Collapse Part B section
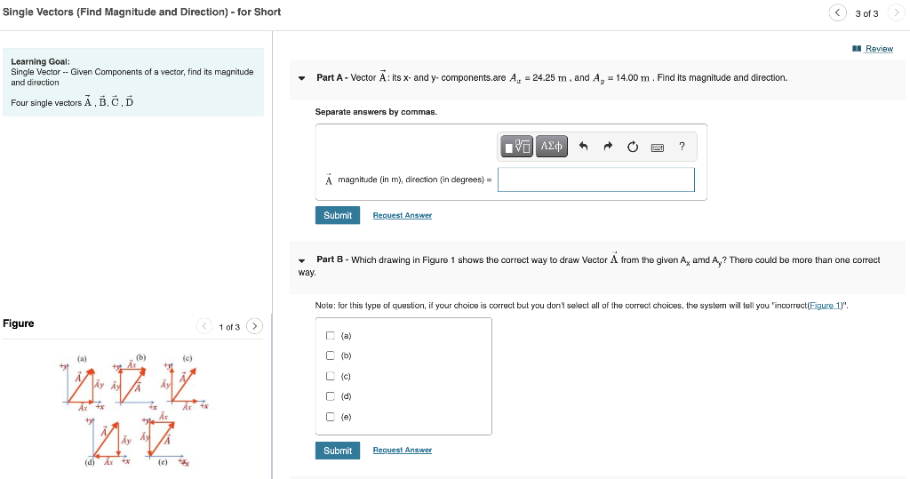This screenshot has height=479, width=910. pyautogui.click(x=302, y=260)
